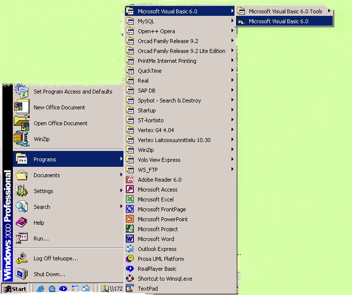The width and height of the screenshot is (352, 295).
Task: Click the Microsoft Visual Basic 6.0 folder in Programs list
Action: (x=180, y=11)
